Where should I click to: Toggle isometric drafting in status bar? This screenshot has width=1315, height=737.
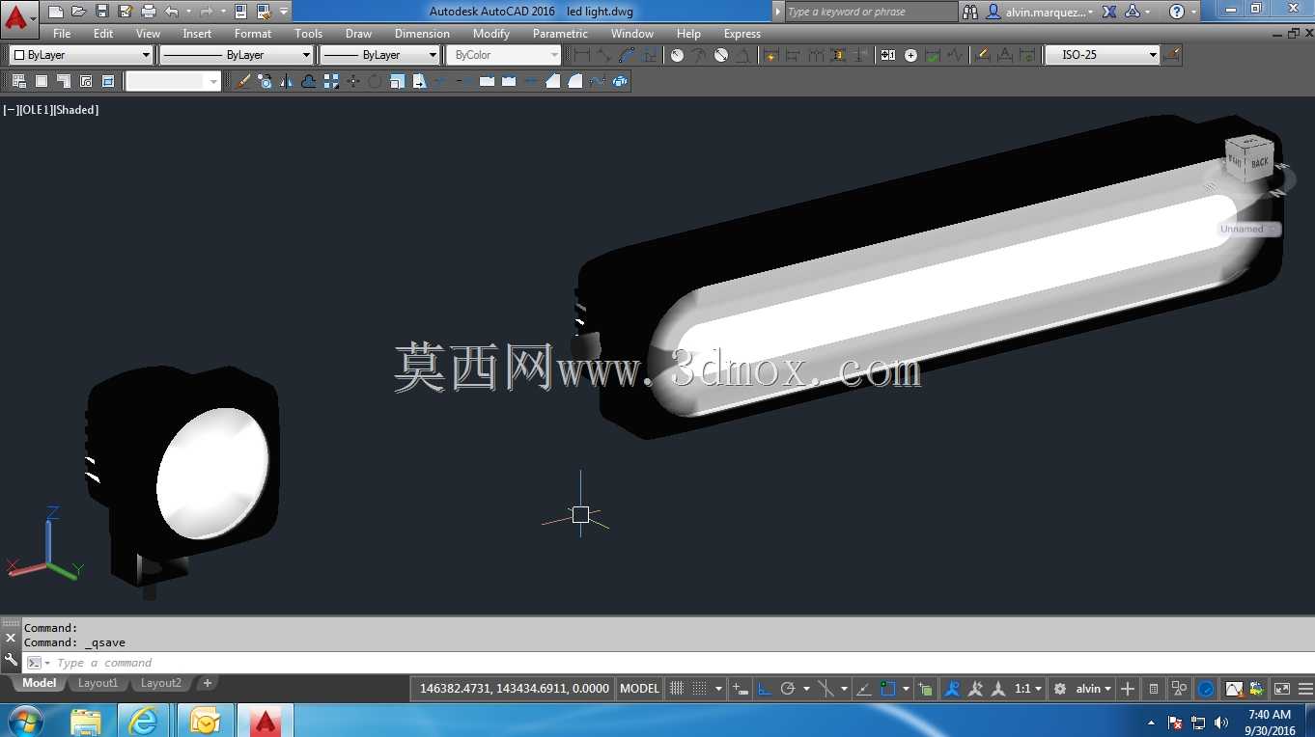pyautogui.click(x=825, y=689)
